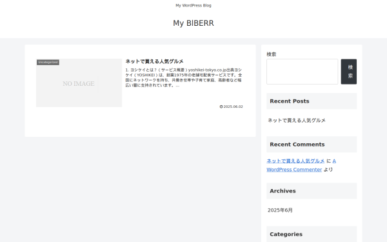Select the post date 2025.06.02
This screenshot has height=242, width=387.
233,106
